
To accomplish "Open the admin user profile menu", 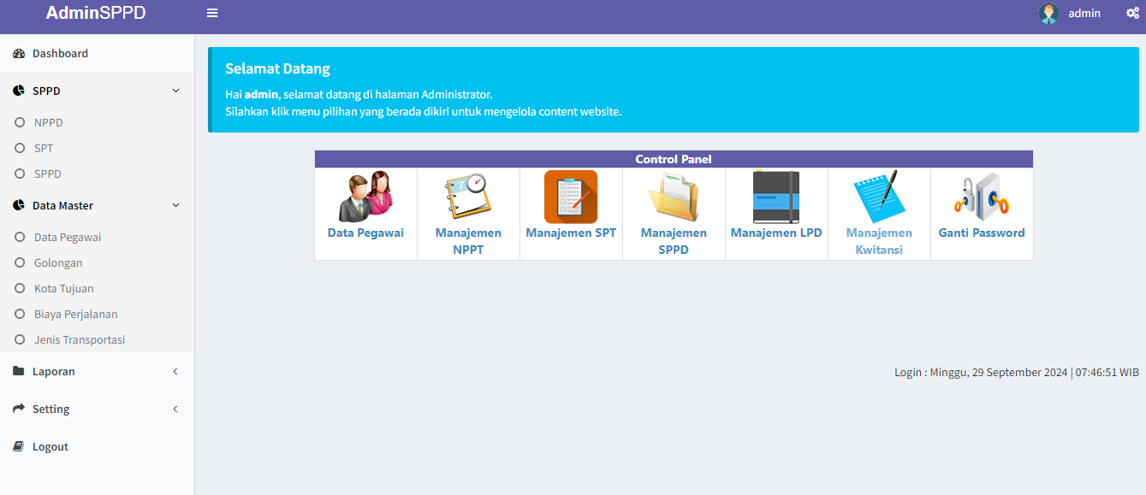I will click(1070, 13).
